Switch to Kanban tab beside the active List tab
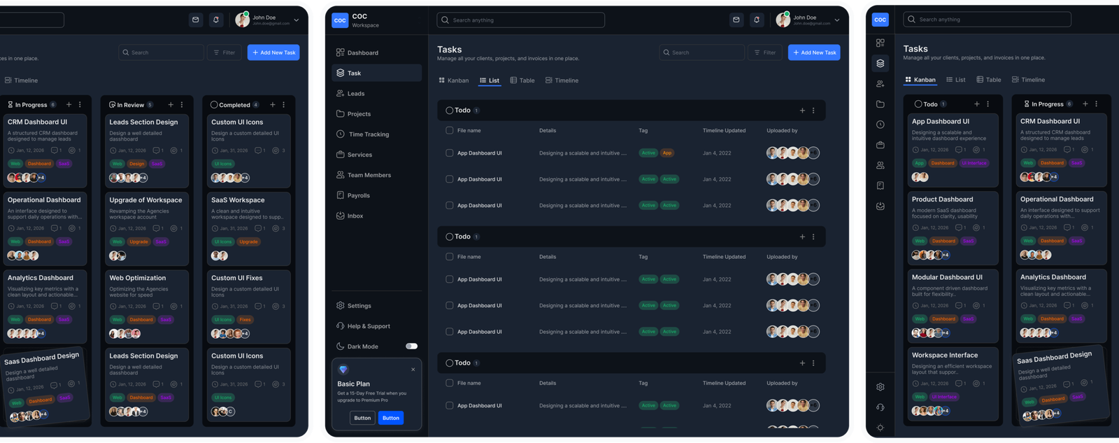The height and width of the screenshot is (443, 1119). coord(454,80)
